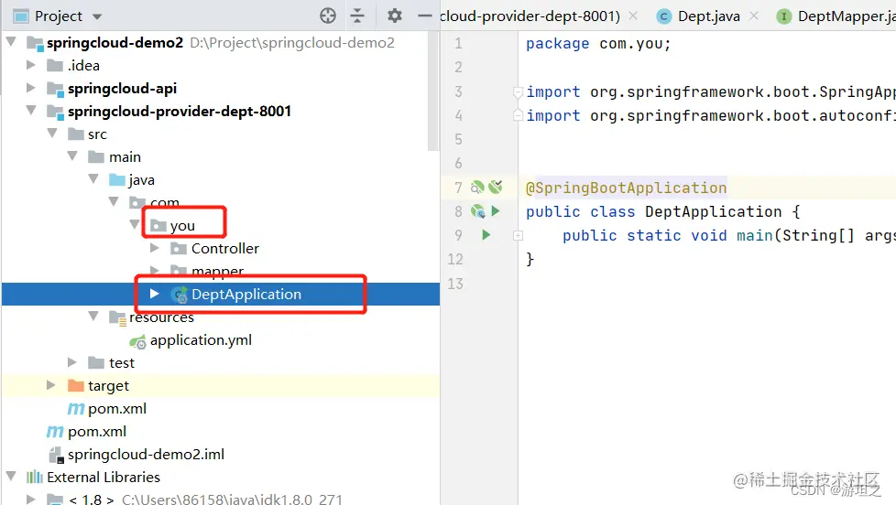This screenshot has width=896, height=505.
Task: Click the second Spring gutter icon on line 7
Action: (x=496, y=186)
